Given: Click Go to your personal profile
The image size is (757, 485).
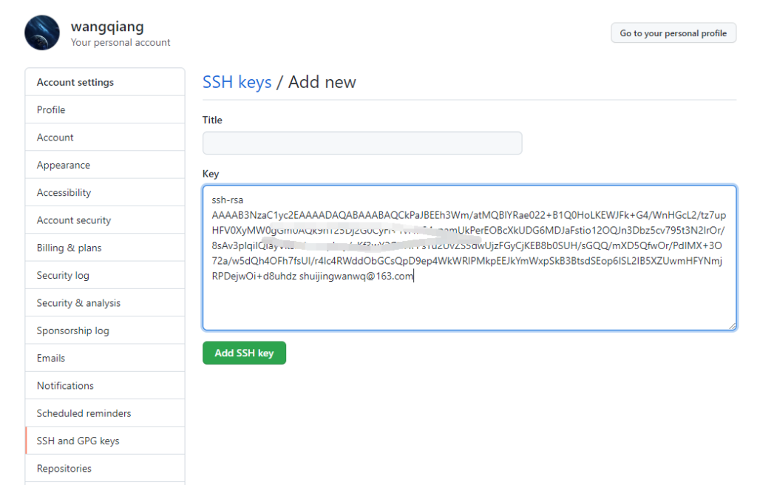Looking at the screenshot, I should click(x=673, y=33).
